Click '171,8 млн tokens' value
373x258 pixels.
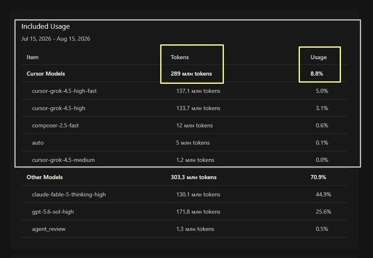tap(198, 212)
